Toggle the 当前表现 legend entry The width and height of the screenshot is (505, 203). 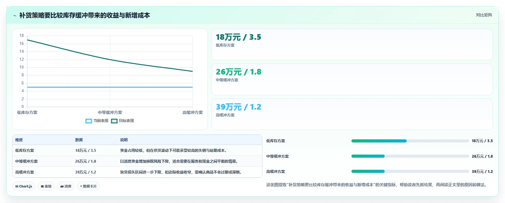(x=97, y=121)
